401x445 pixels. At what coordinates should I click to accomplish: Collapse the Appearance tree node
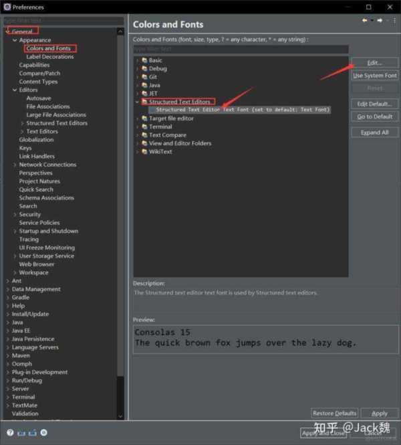pos(15,40)
